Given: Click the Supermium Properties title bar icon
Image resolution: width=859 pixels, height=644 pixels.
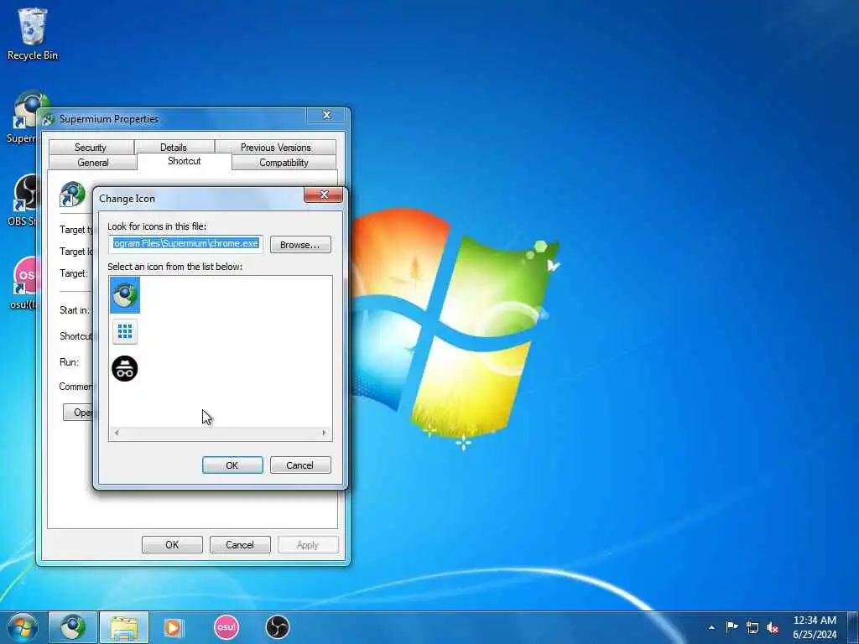Looking at the screenshot, I should point(48,119).
